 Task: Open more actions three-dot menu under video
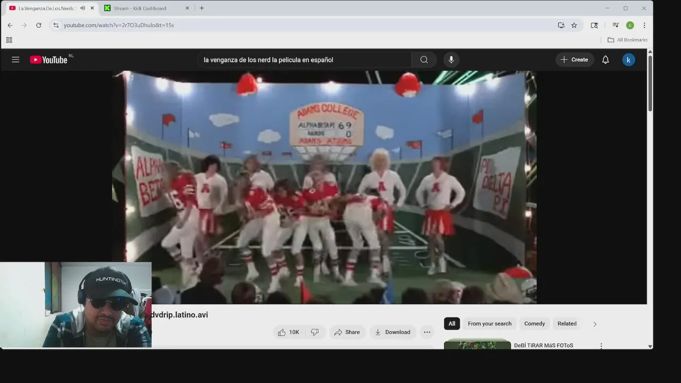click(x=427, y=332)
